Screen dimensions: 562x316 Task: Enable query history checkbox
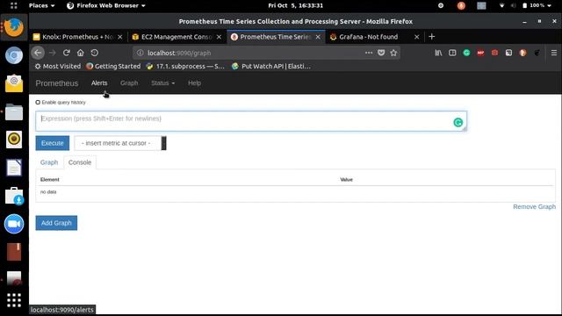[x=38, y=103]
